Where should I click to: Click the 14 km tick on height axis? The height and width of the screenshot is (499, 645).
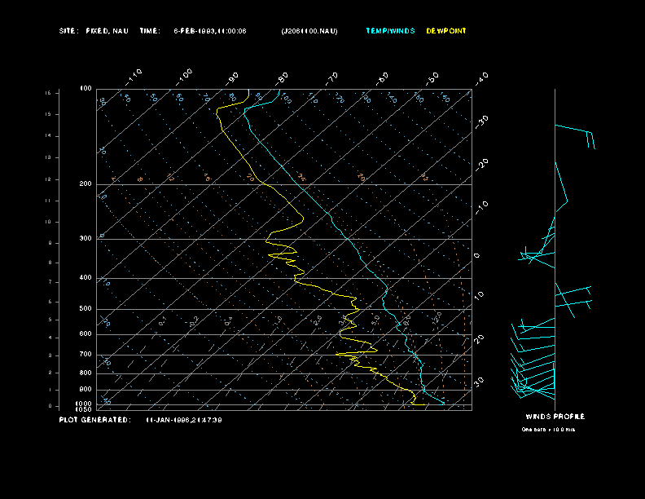[48, 136]
